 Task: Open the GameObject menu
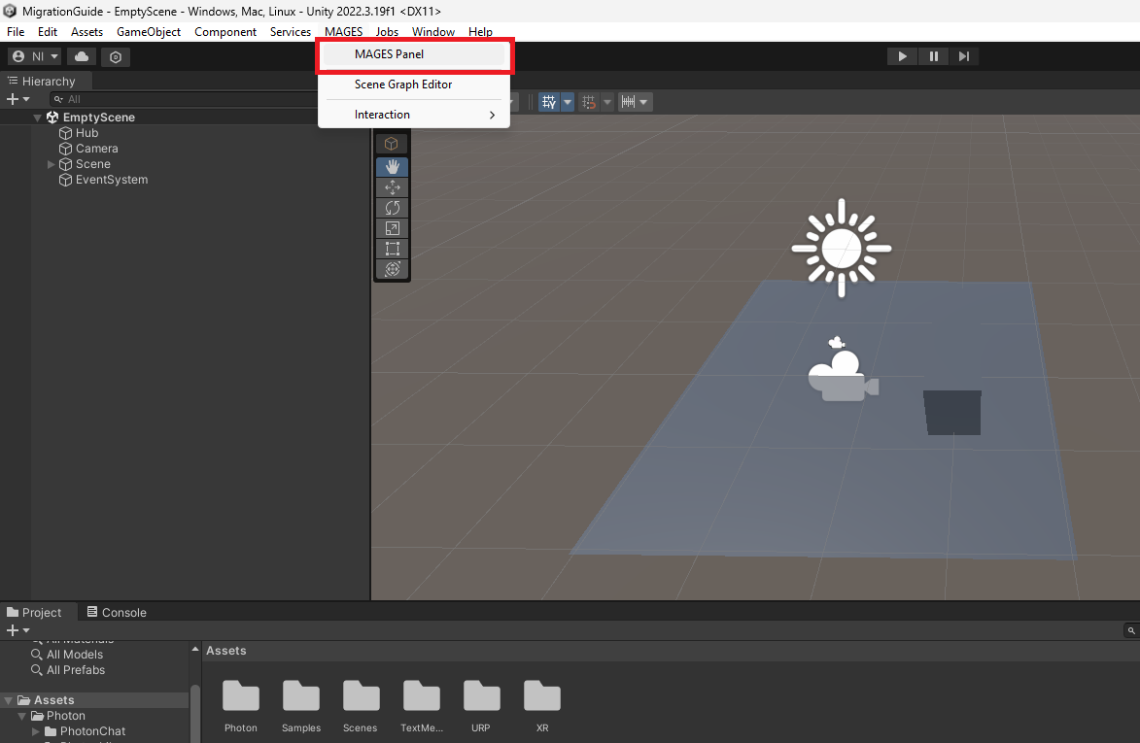pyautogui.click(x=149, y=32)
